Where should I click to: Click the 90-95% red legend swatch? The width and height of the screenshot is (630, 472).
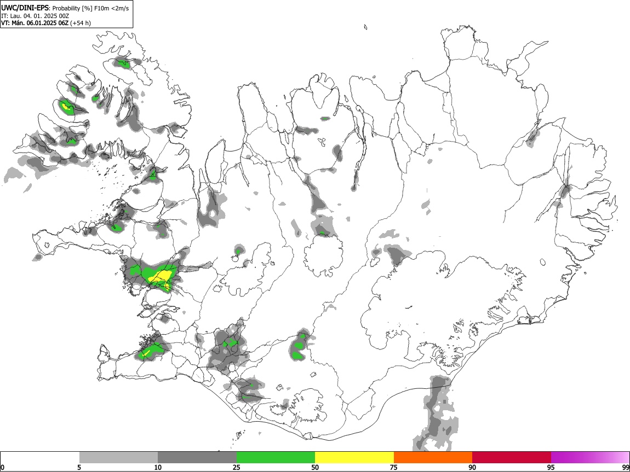click(512, 457)
